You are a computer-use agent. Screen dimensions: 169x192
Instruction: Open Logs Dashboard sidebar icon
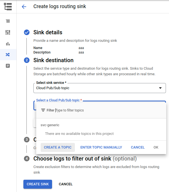point(8,32)
